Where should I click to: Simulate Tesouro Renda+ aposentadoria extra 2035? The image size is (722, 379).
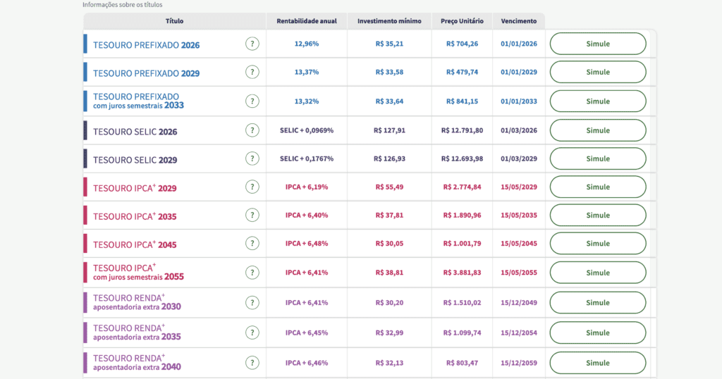[598, 333]
